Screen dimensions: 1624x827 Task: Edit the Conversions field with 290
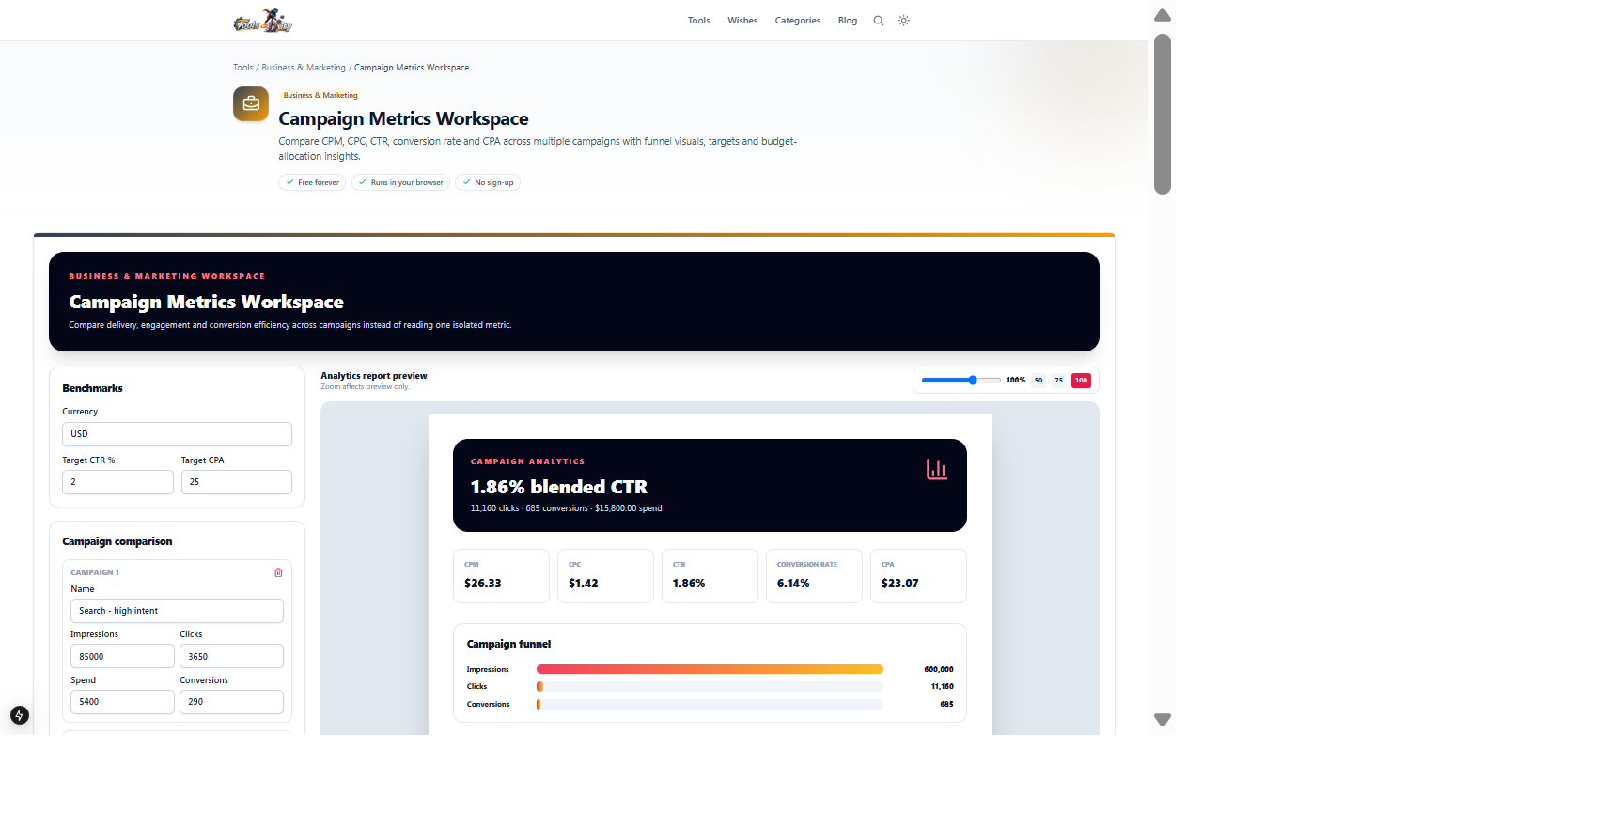pyautogui.click(x=231, y=702)
